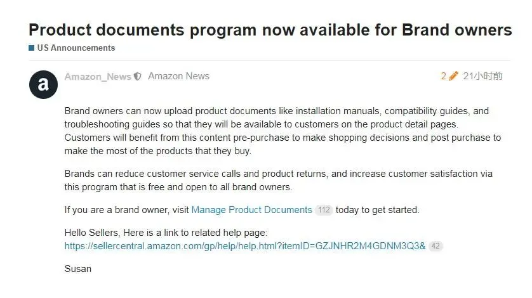Click the moderator shield icon beside Amazon_News
The height and width of the screenshot is (298, 532).
(x=137, y=77)
